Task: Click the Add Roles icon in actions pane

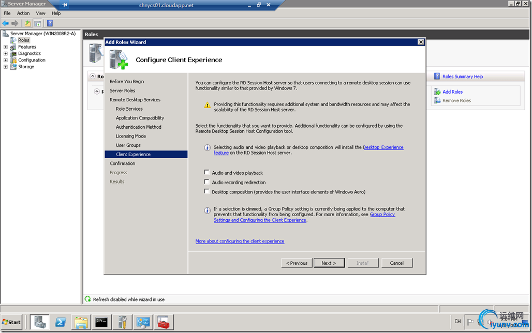Action: pos(437,92)
